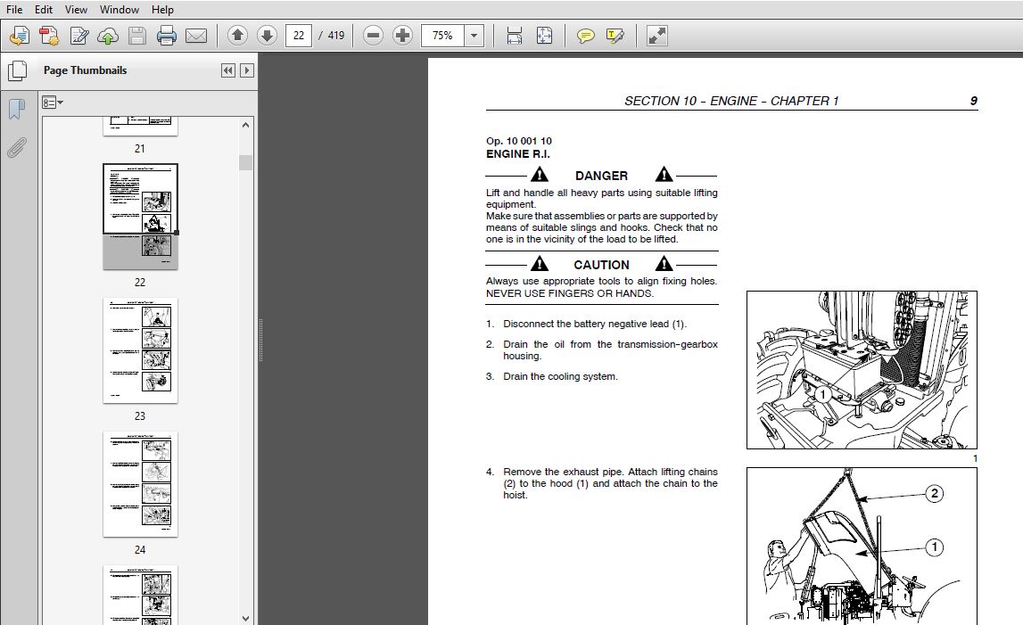Go to previous page with up arrow
Screen dimensions: 1023x625
pyautogui.click(x=237, y=36)
